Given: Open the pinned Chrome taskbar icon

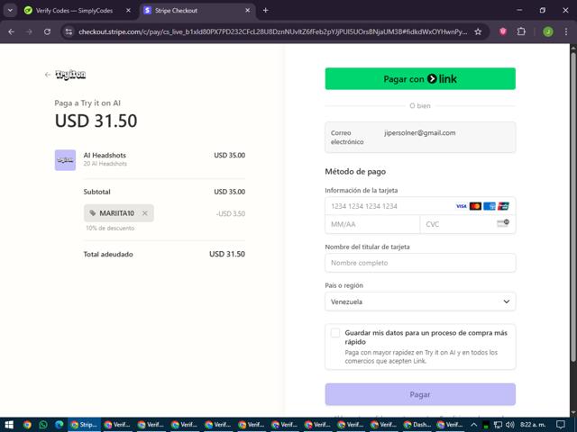Looking at the screenshot, I should 27,425.
